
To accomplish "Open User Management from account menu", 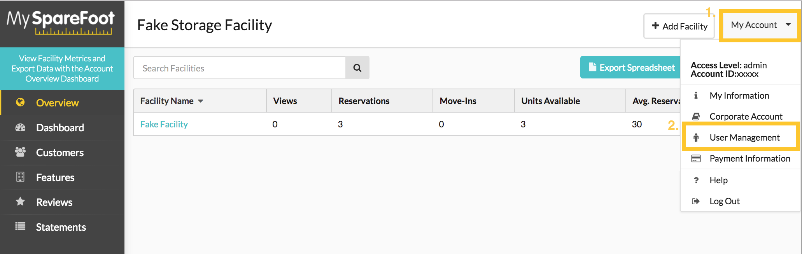I will 741,137.
